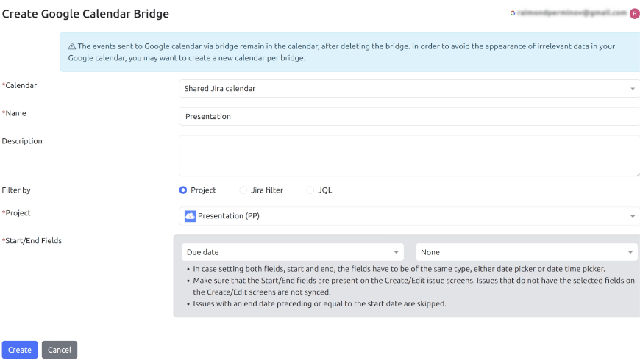This screenshot has height=363, width=640.
Task: Click the Description resize handle
Action: click(637, 173)
